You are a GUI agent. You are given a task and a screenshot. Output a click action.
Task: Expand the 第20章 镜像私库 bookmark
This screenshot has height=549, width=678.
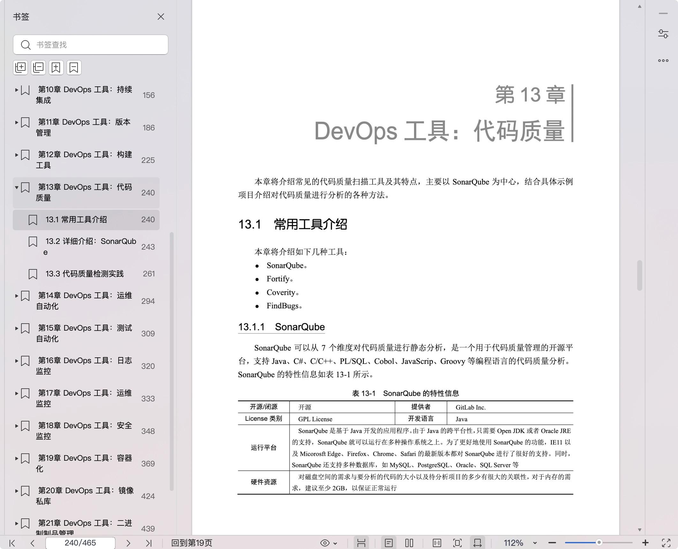pyautogui.click(x=17, y=491)
